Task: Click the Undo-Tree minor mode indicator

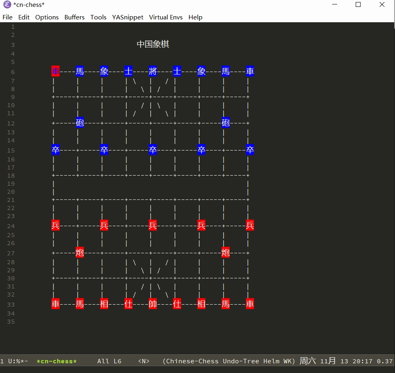Action: coord(241,361)
